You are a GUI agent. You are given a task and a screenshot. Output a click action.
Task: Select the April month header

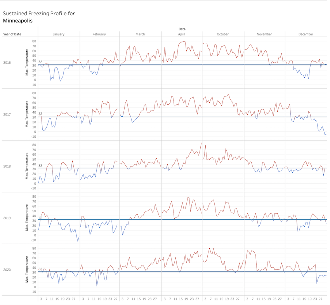coord(181,34)
